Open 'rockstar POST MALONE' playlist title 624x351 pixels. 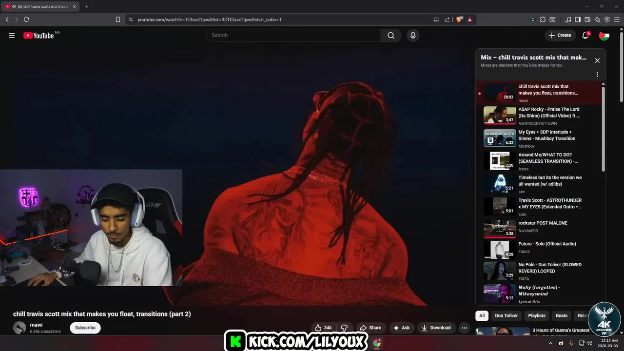[543, 223]
